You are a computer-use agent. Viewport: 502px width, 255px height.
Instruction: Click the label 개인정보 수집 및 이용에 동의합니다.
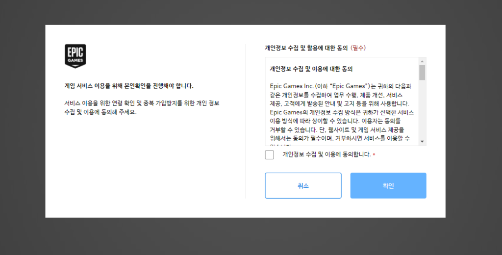point(326,154)
